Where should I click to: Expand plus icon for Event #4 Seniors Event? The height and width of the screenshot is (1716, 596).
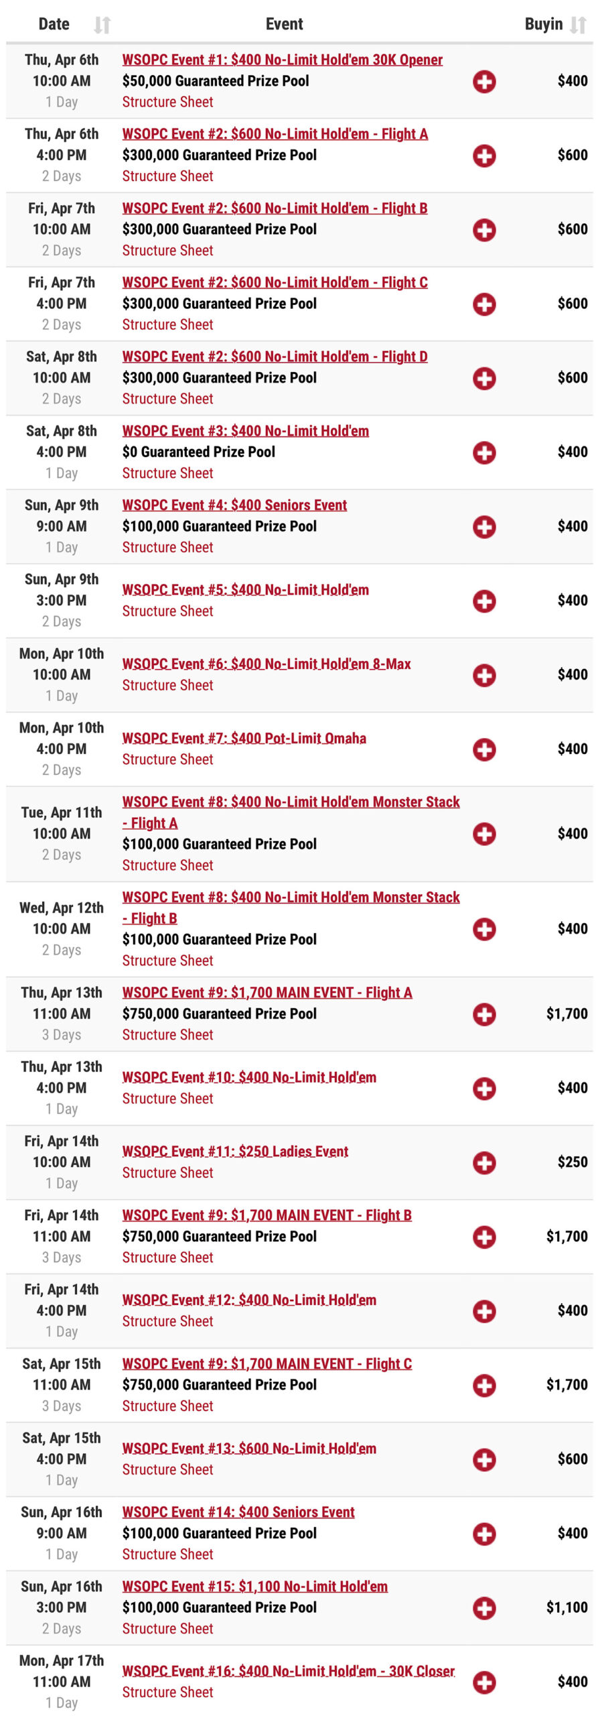click(484, 527)
